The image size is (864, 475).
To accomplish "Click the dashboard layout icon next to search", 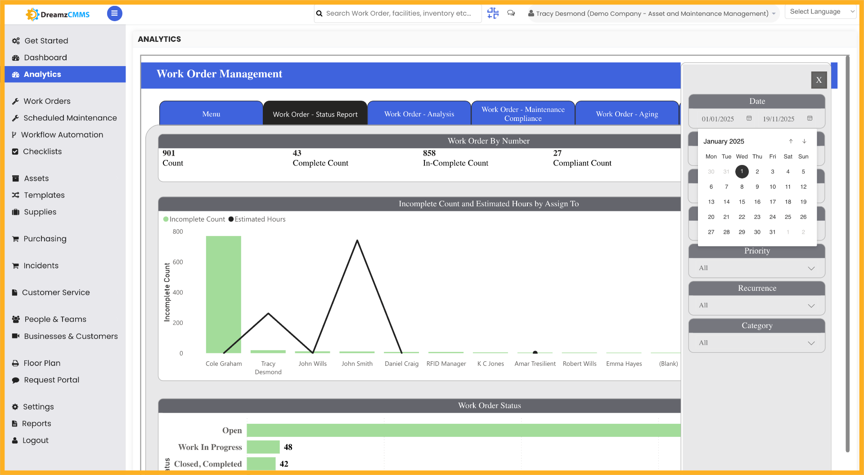I will pos(493,13).
